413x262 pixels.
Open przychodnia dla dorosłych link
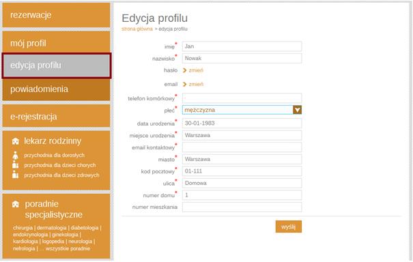54,156
